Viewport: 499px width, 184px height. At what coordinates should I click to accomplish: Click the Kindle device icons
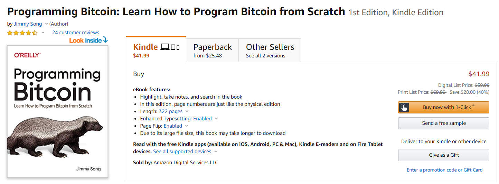171,47
